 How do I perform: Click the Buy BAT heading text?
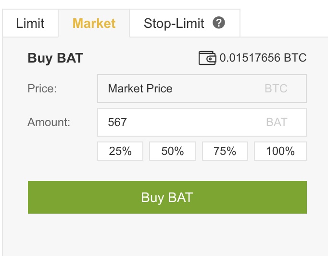[x=55, y=58]
